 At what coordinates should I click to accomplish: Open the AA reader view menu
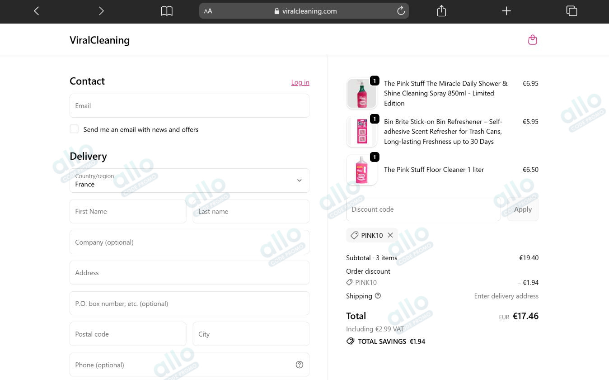208,11
